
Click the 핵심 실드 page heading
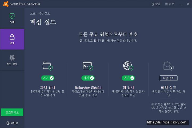[x=43, y=22]
